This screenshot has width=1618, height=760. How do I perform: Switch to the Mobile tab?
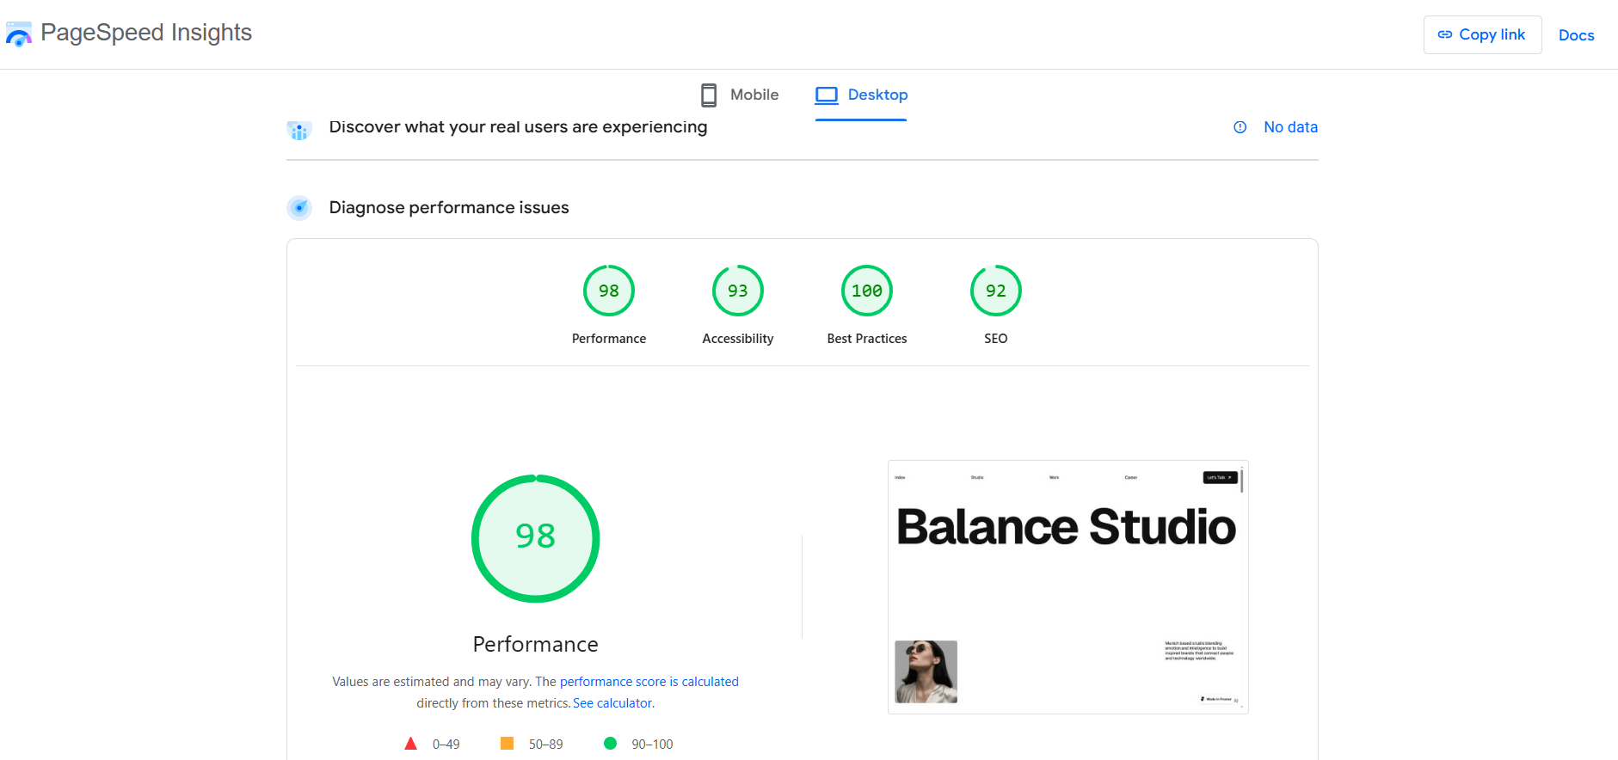pos(740,95)
